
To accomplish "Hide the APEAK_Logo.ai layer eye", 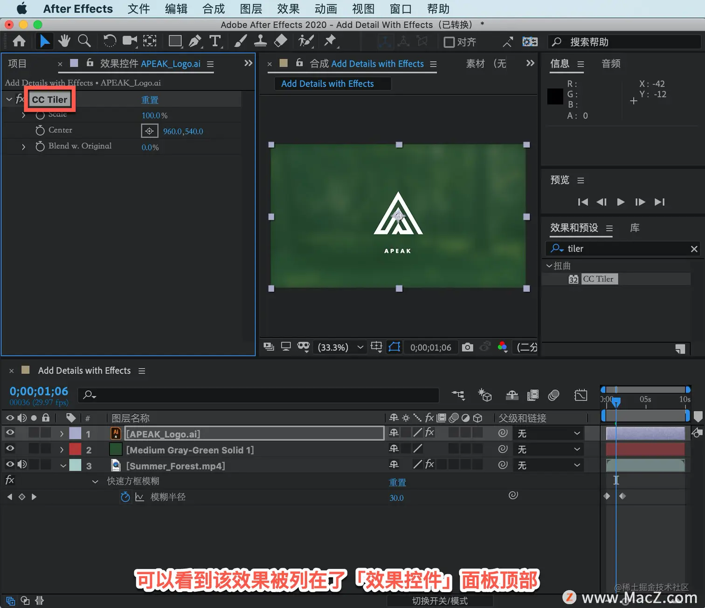I will pos(10,433).
